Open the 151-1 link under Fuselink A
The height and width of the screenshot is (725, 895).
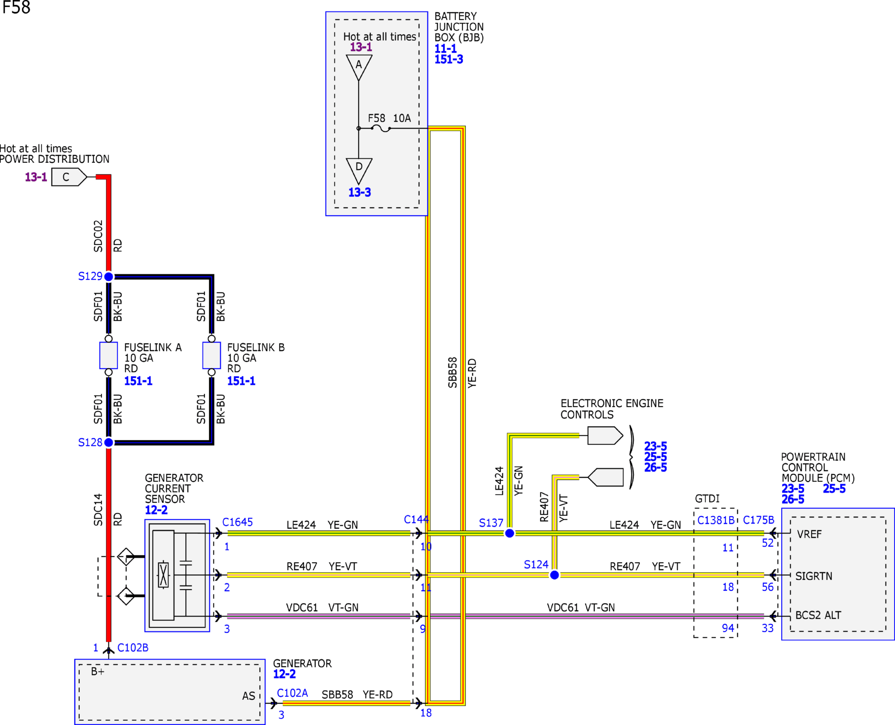[x=138, y=381]
